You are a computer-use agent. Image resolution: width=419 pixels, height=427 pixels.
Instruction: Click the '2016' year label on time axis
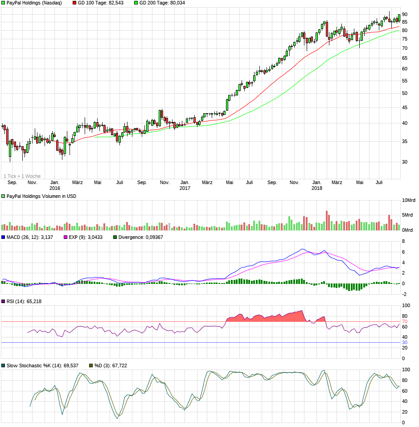pyautogui.click(x=55, y=188)
